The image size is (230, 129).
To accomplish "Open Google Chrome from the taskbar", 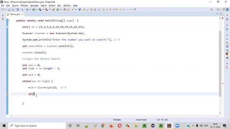I will click(103, 126).
